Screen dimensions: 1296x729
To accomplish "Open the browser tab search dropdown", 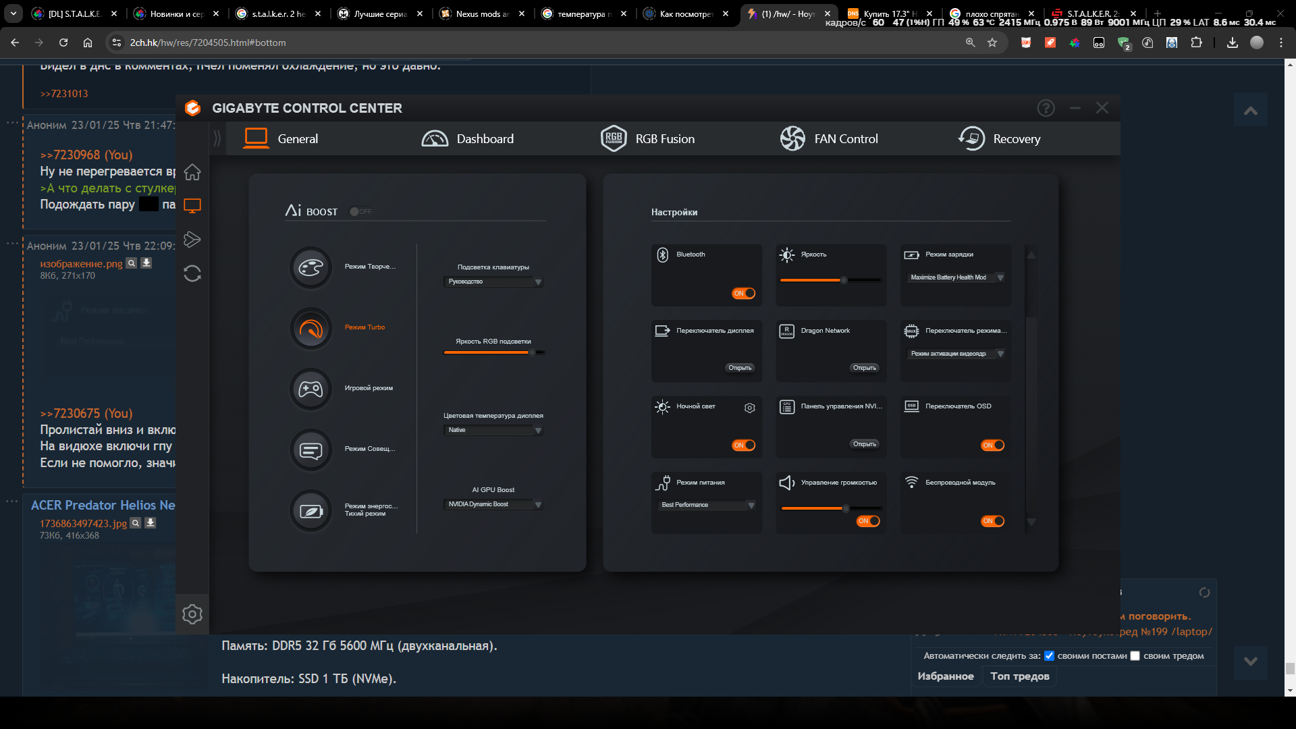I will point(13,13).
